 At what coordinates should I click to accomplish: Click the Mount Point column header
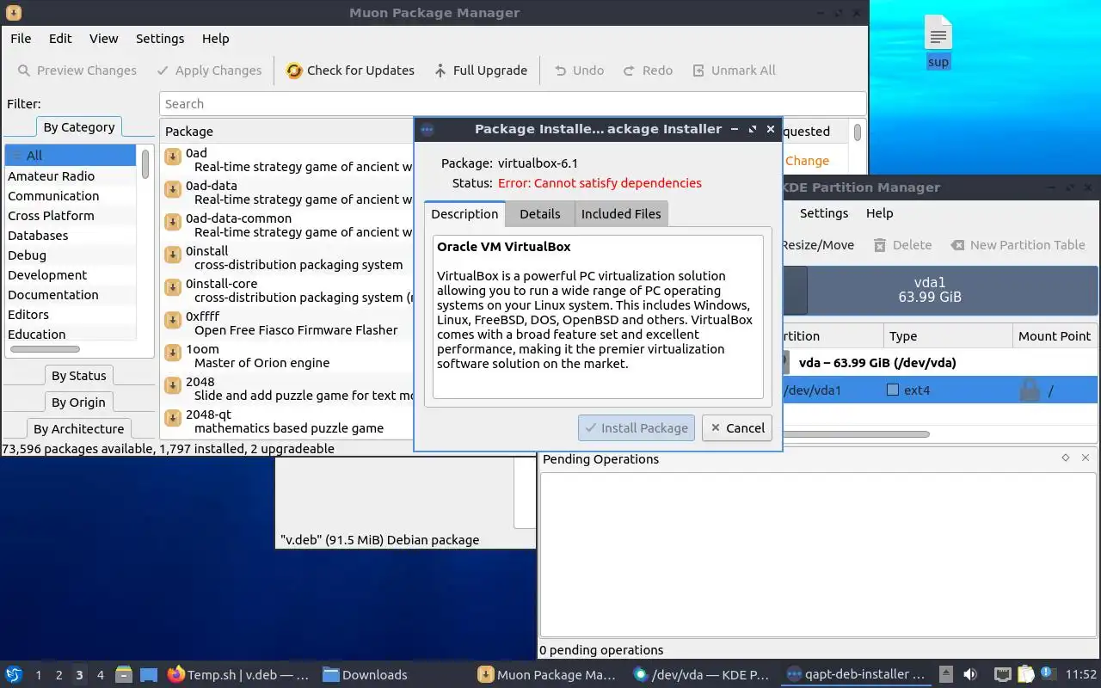coord(1055,336)
